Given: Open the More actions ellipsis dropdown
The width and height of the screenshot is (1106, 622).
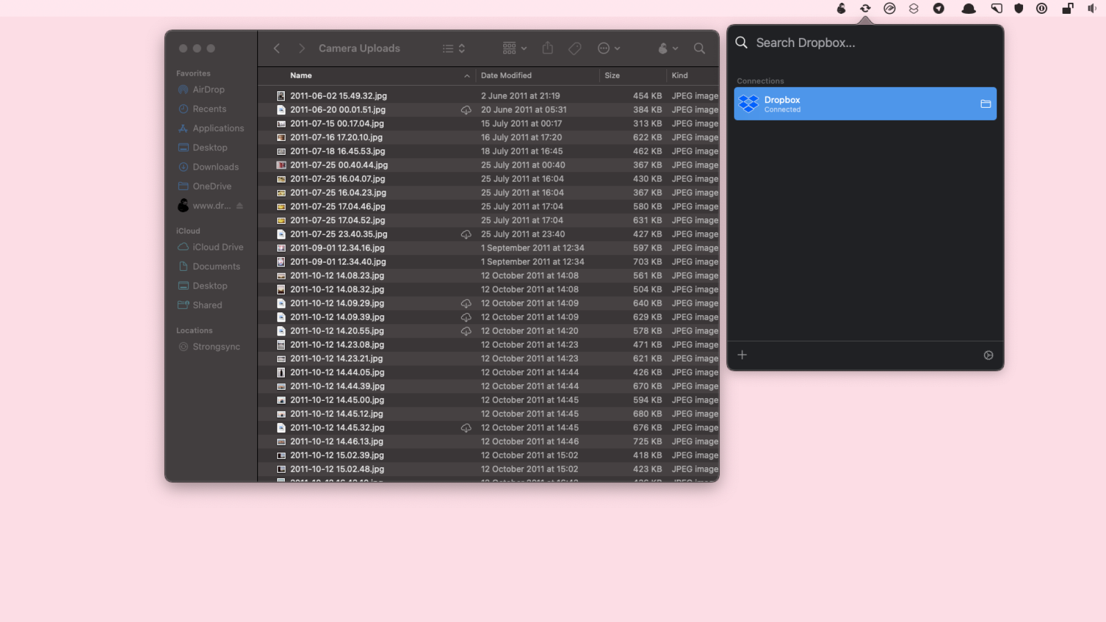Looking at the screenshot, I should click(x=609, y=49).
